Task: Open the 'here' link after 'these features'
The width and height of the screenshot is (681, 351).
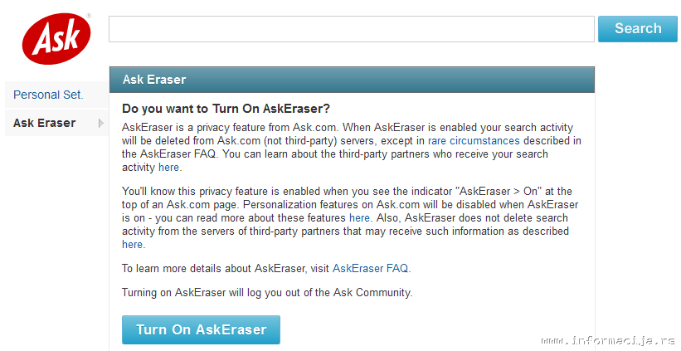Action: [360, 217]
